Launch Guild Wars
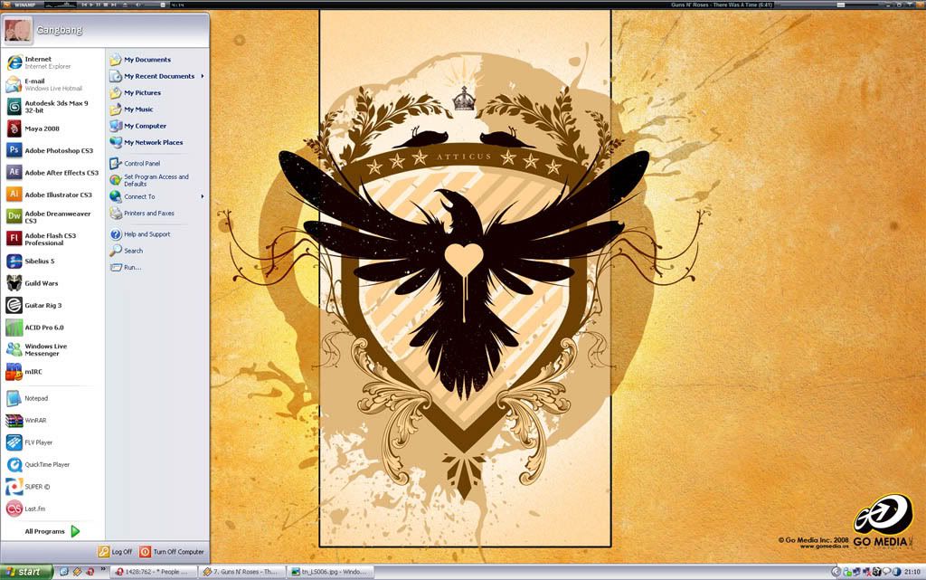926x580 pixels. [x=52, y=283]
